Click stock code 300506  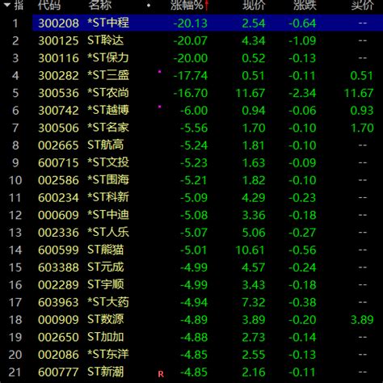pos(58,128)
